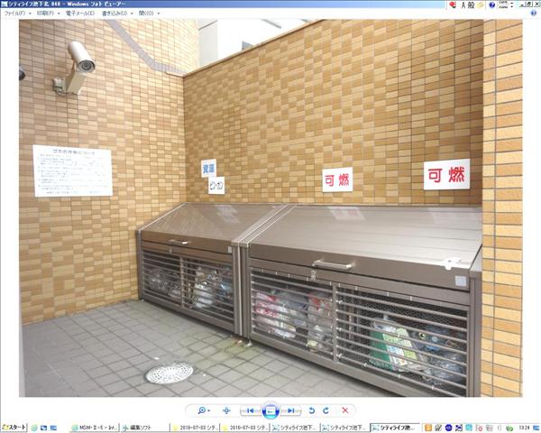Expand the 印刷 menu dropdown arrow
Screen dimensions: 541x433
pos(59,14)
